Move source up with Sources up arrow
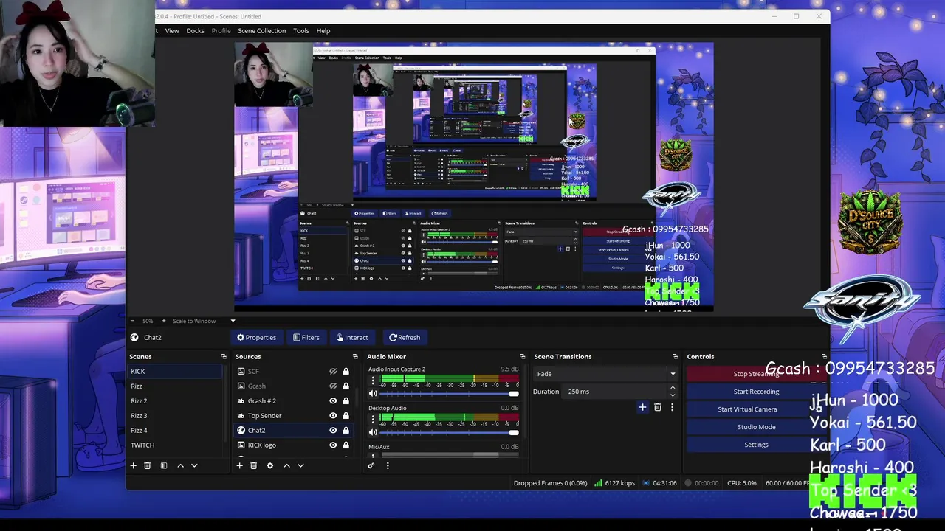 [x=286, y=465]
